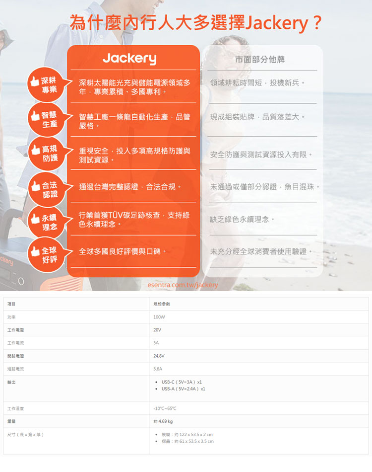Click the -10°C~65°C working temperature value
The height and width of the screenshot is (472, 372).
pos(165,408)
